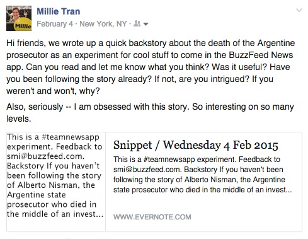
Task: Open the Snippet / Wednesday 4 Feb 2015 title
Action: [x=195, y=145]
